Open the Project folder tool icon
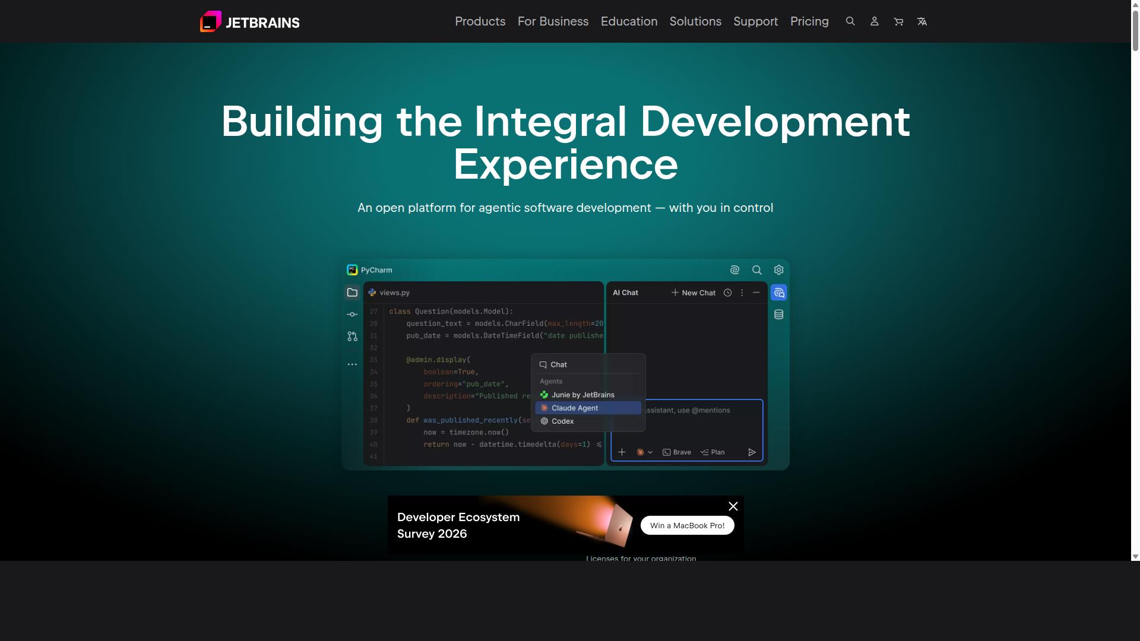This screenshot has height=641, width=1140. (352, 293)
